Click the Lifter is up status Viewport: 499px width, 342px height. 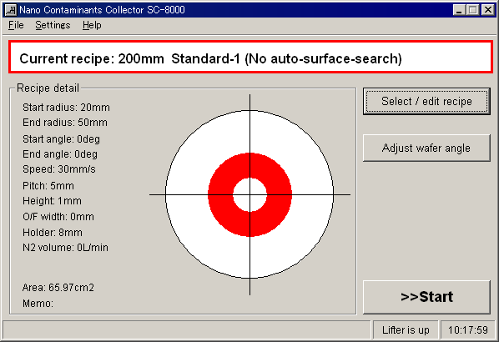(x=406, y=330)
